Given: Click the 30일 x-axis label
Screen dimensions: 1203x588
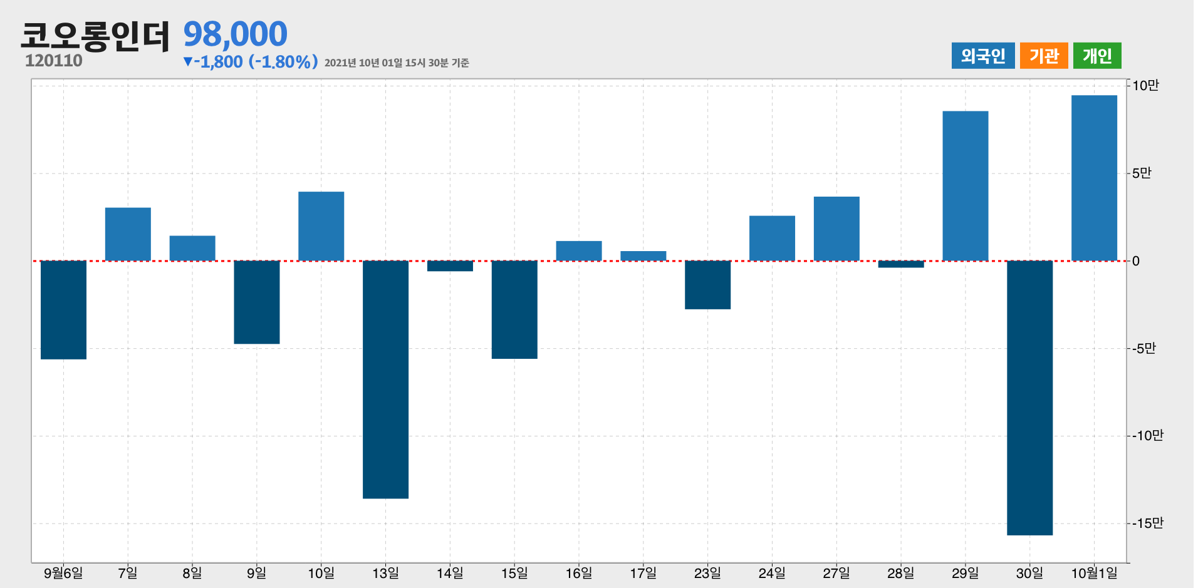Looking at the screenshot, I should click(x=1030, y=573).
